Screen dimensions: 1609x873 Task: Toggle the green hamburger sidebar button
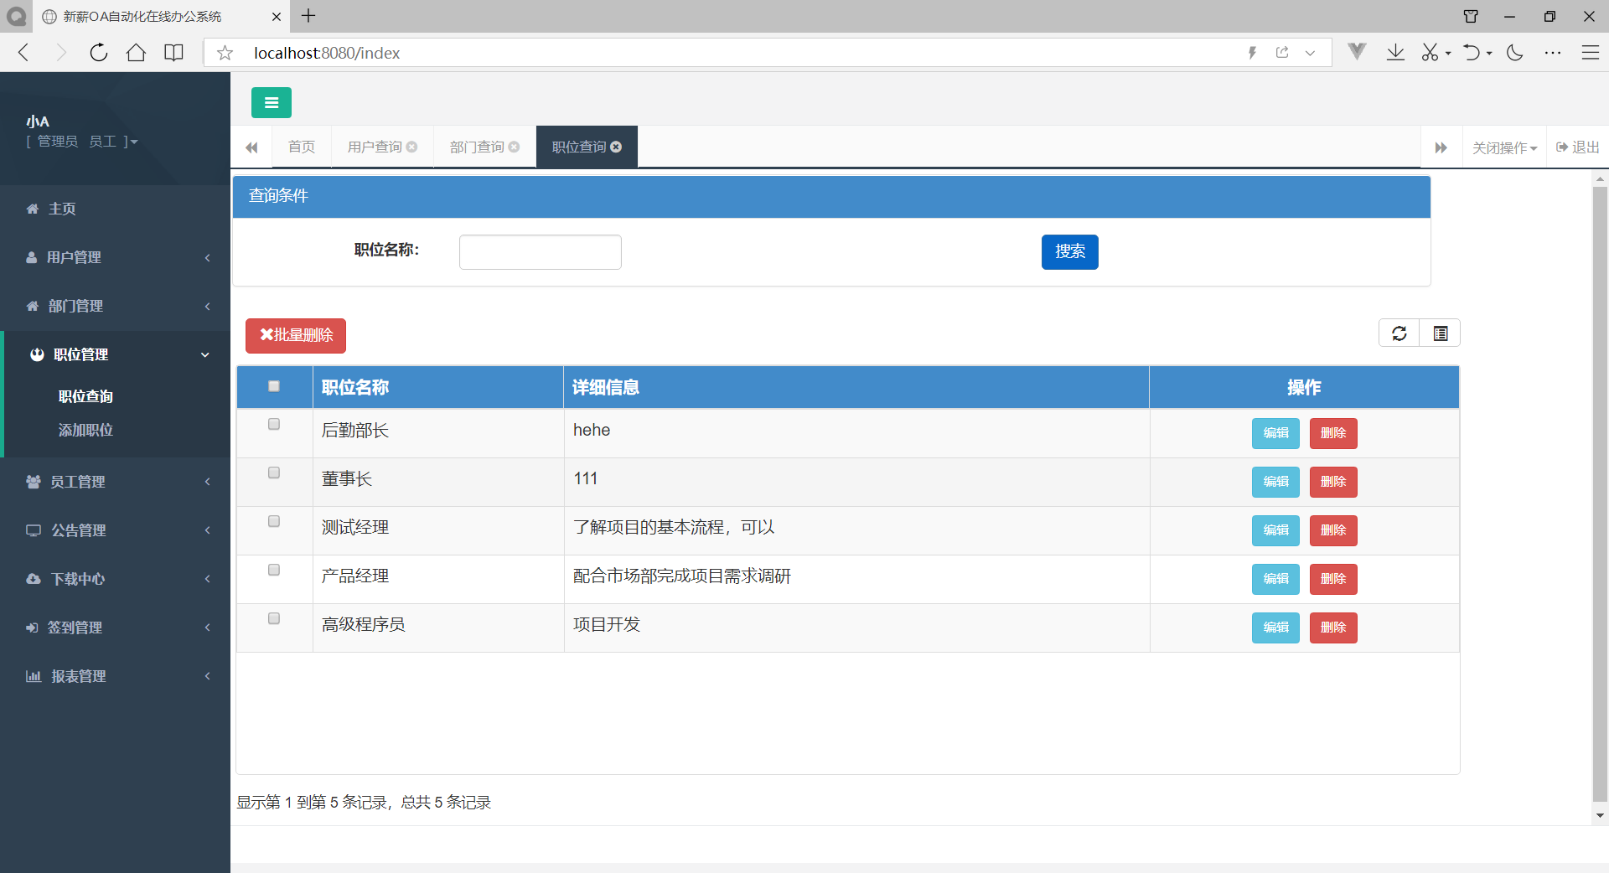271,102
